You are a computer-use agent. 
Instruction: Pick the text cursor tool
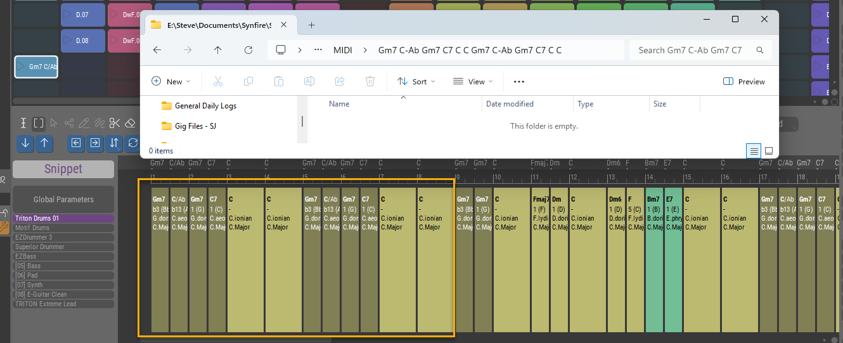[23, 123]
